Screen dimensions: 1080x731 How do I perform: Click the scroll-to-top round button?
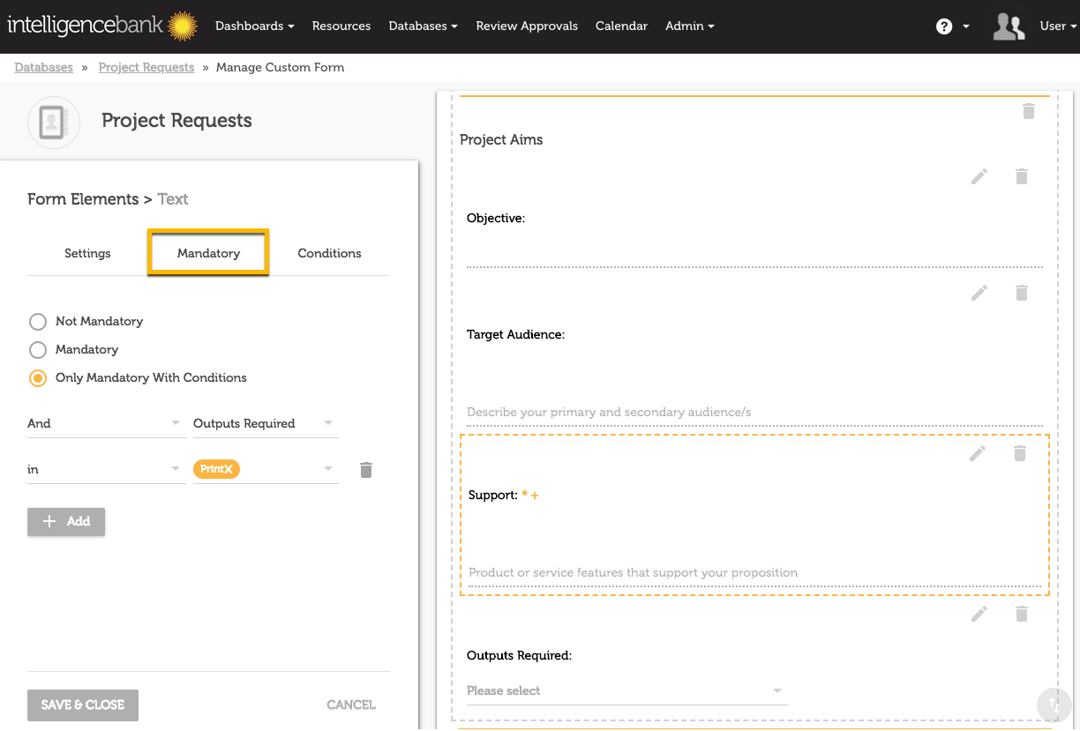pyautogui.click(x=1054, y=705)
